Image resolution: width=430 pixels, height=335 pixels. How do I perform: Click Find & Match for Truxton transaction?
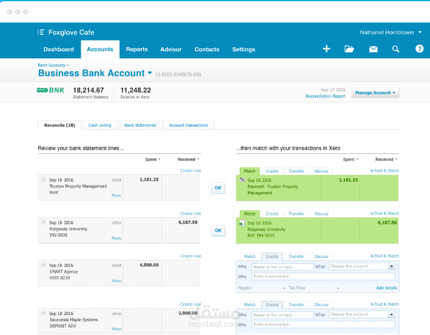point(385,171)
